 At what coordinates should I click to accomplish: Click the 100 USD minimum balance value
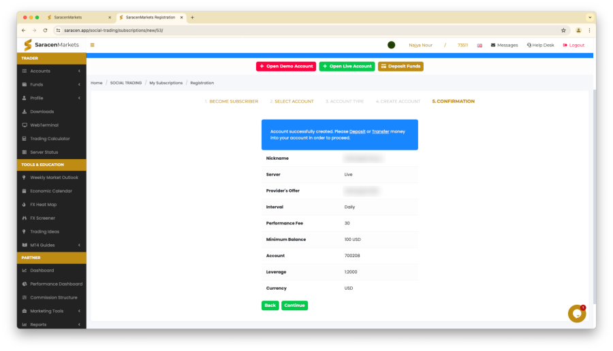[x=352, y=239]
